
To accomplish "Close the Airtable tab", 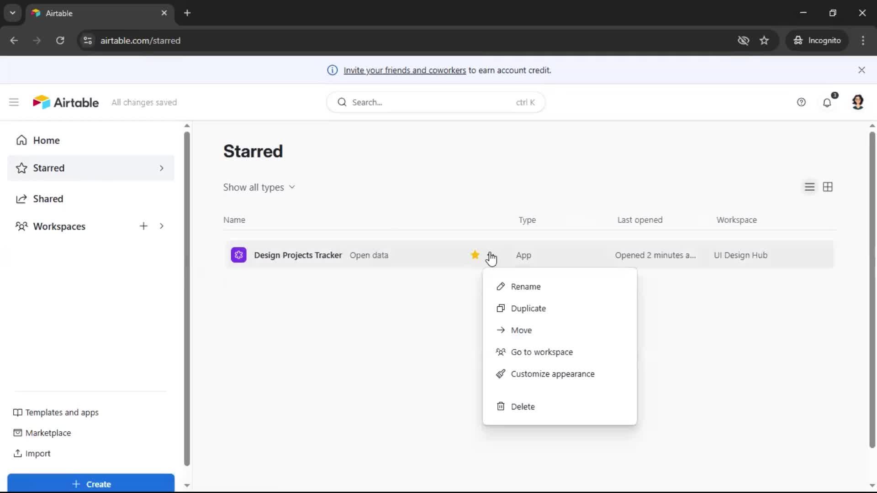I will pyautogui.click(x=164, y=13).
